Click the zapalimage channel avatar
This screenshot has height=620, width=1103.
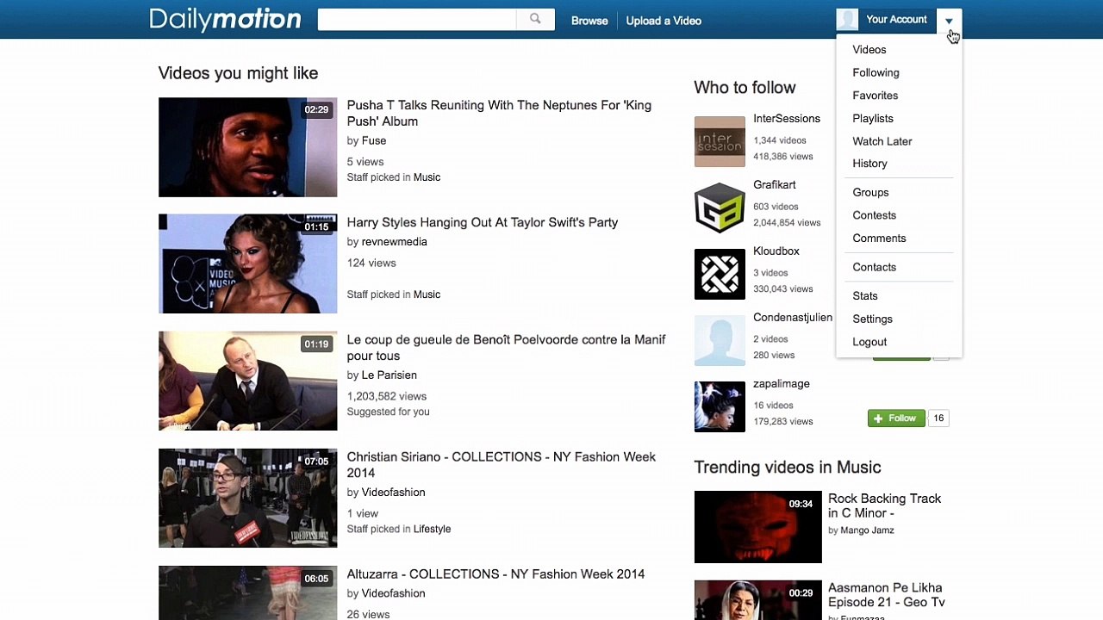click(720, 406)
